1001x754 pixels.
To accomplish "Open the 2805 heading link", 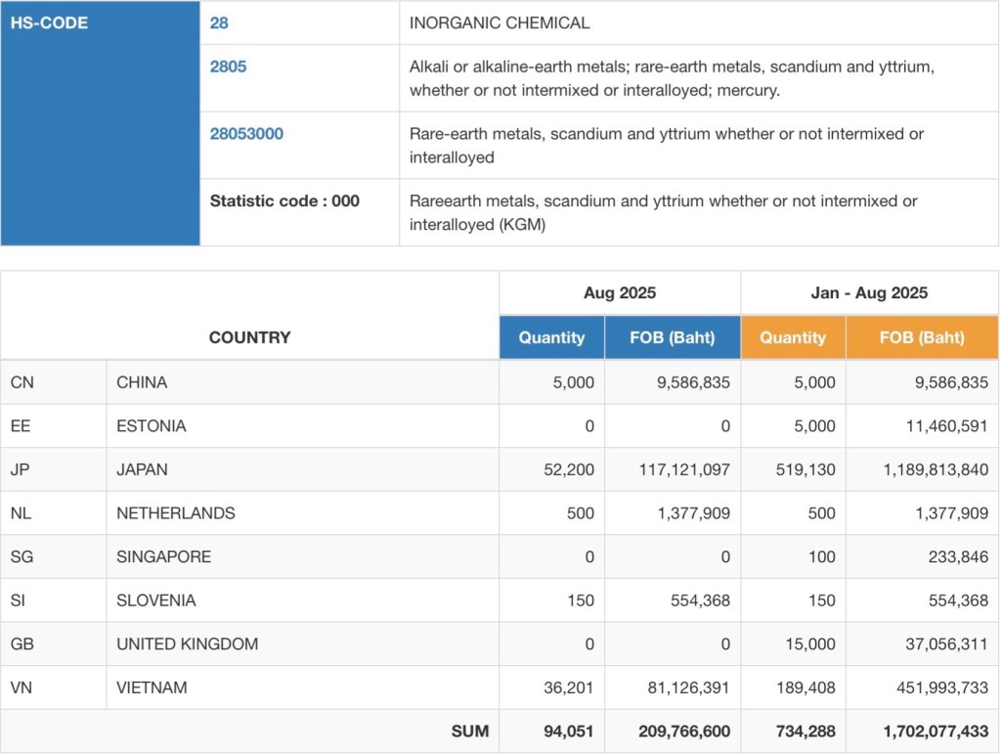I will coord(228,67).
